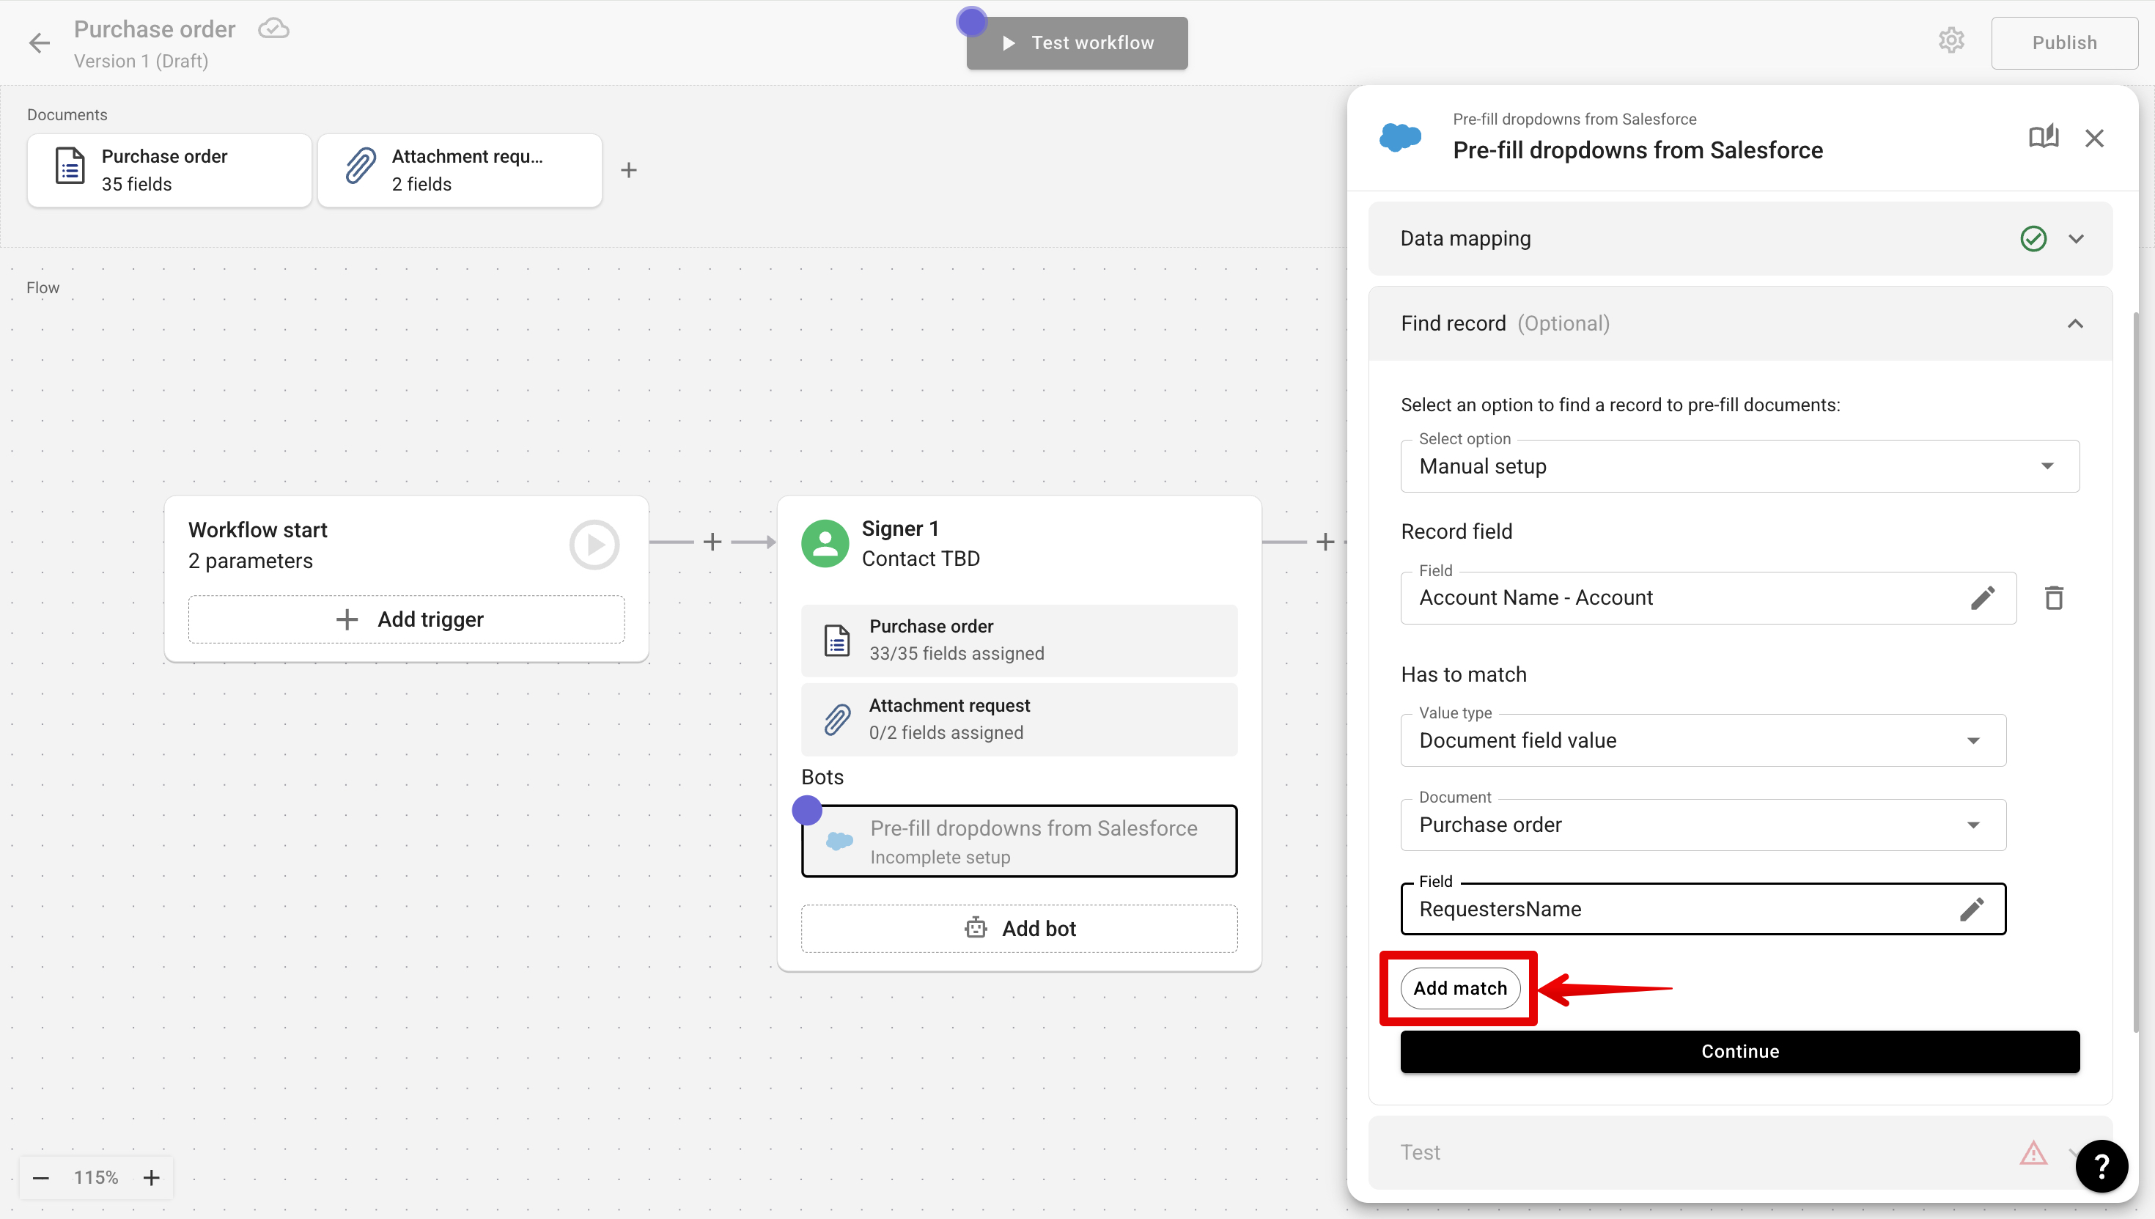Run the workflow via the play icon on Workflow start
The width and height of the screenshot is (2155, 1219).
[594, 543]
